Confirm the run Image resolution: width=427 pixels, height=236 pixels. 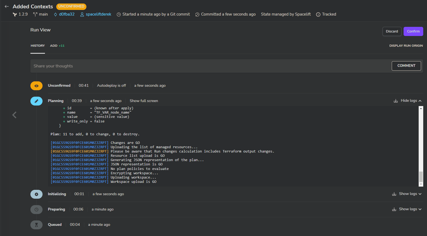(413, 31)
